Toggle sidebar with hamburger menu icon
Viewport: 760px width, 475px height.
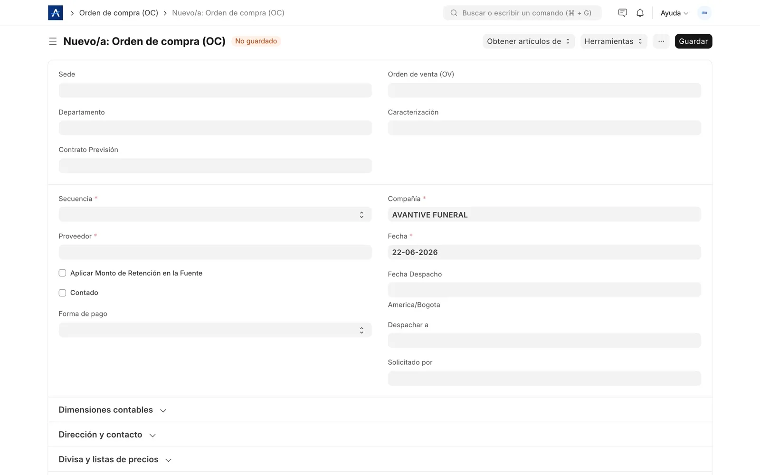[53, 41]
